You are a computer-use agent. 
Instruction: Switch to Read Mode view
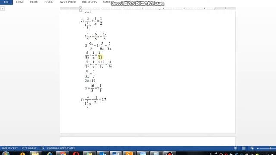(x=235, y=148)
